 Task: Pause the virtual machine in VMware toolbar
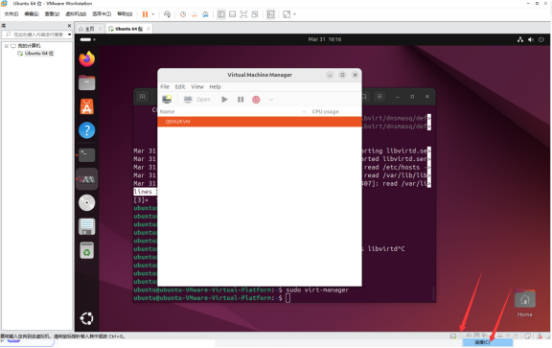(145, 14)
